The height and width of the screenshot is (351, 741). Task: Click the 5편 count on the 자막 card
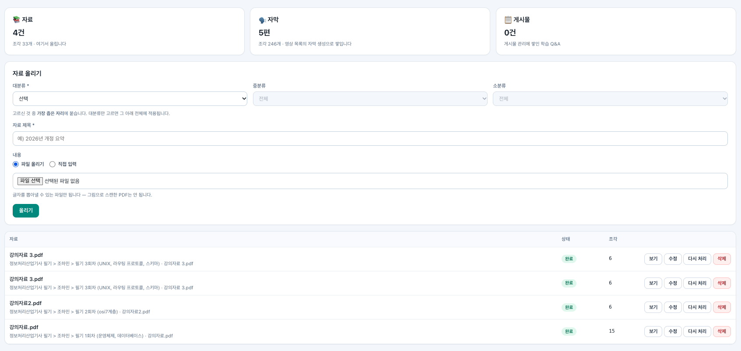pyautogui.click(x=264, y=32)
